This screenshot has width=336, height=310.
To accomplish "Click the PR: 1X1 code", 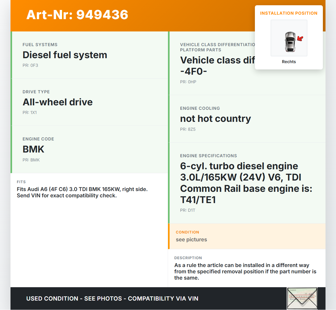I will (x=30, y=113).
